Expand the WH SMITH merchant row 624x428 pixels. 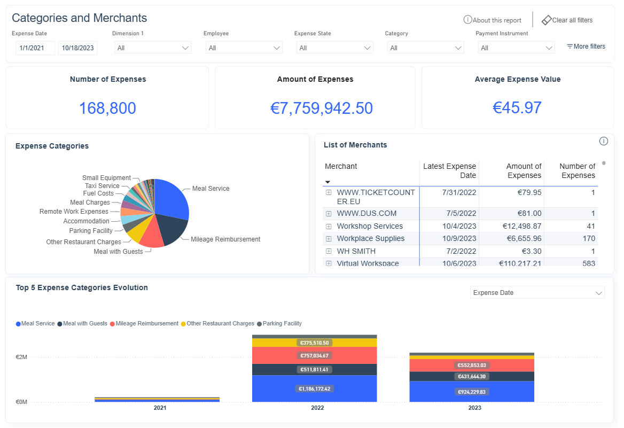329,251
